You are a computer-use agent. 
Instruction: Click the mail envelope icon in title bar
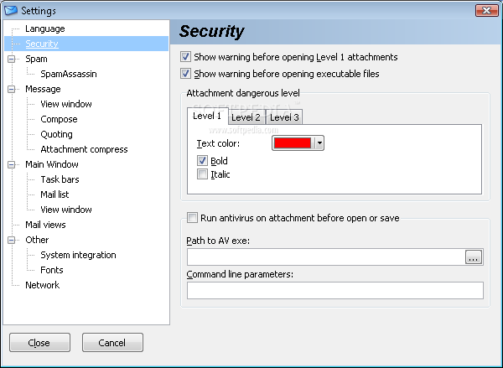click(11, 10)
